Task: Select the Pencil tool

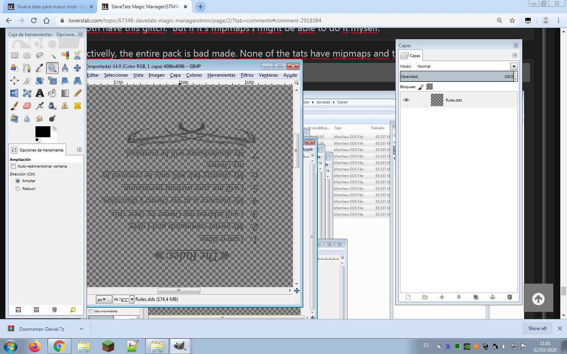Action: tap(78, 93)
